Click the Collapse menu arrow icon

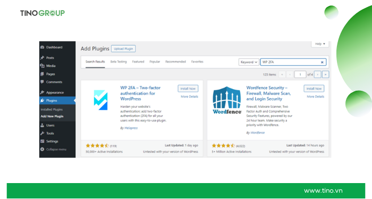(42, 149)
